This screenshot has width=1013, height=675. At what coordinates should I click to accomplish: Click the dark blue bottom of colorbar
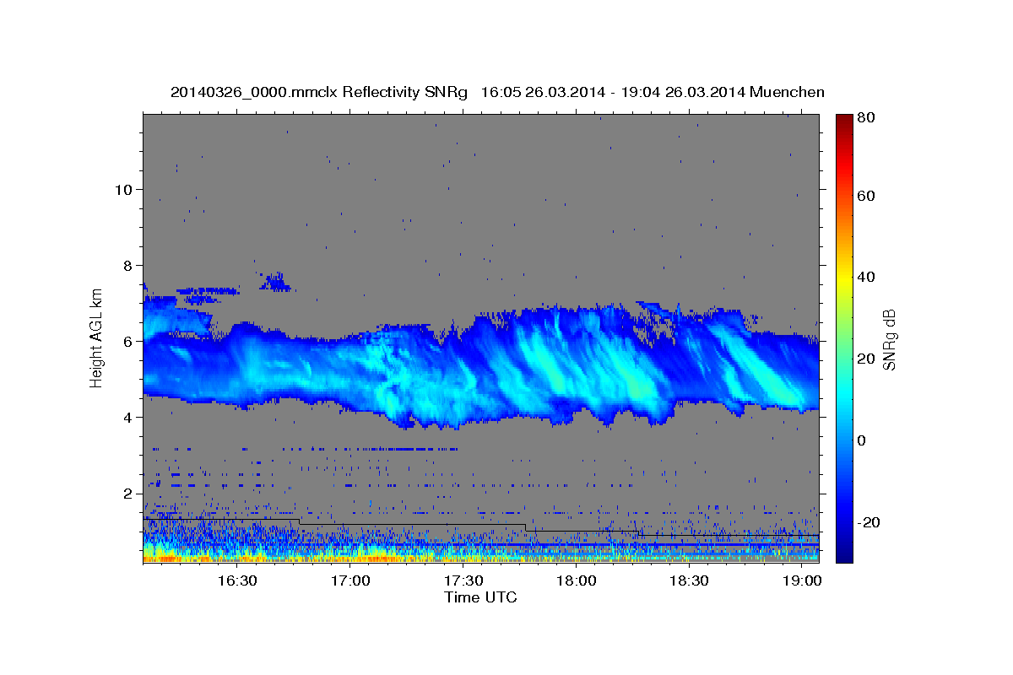pos(843,553)
